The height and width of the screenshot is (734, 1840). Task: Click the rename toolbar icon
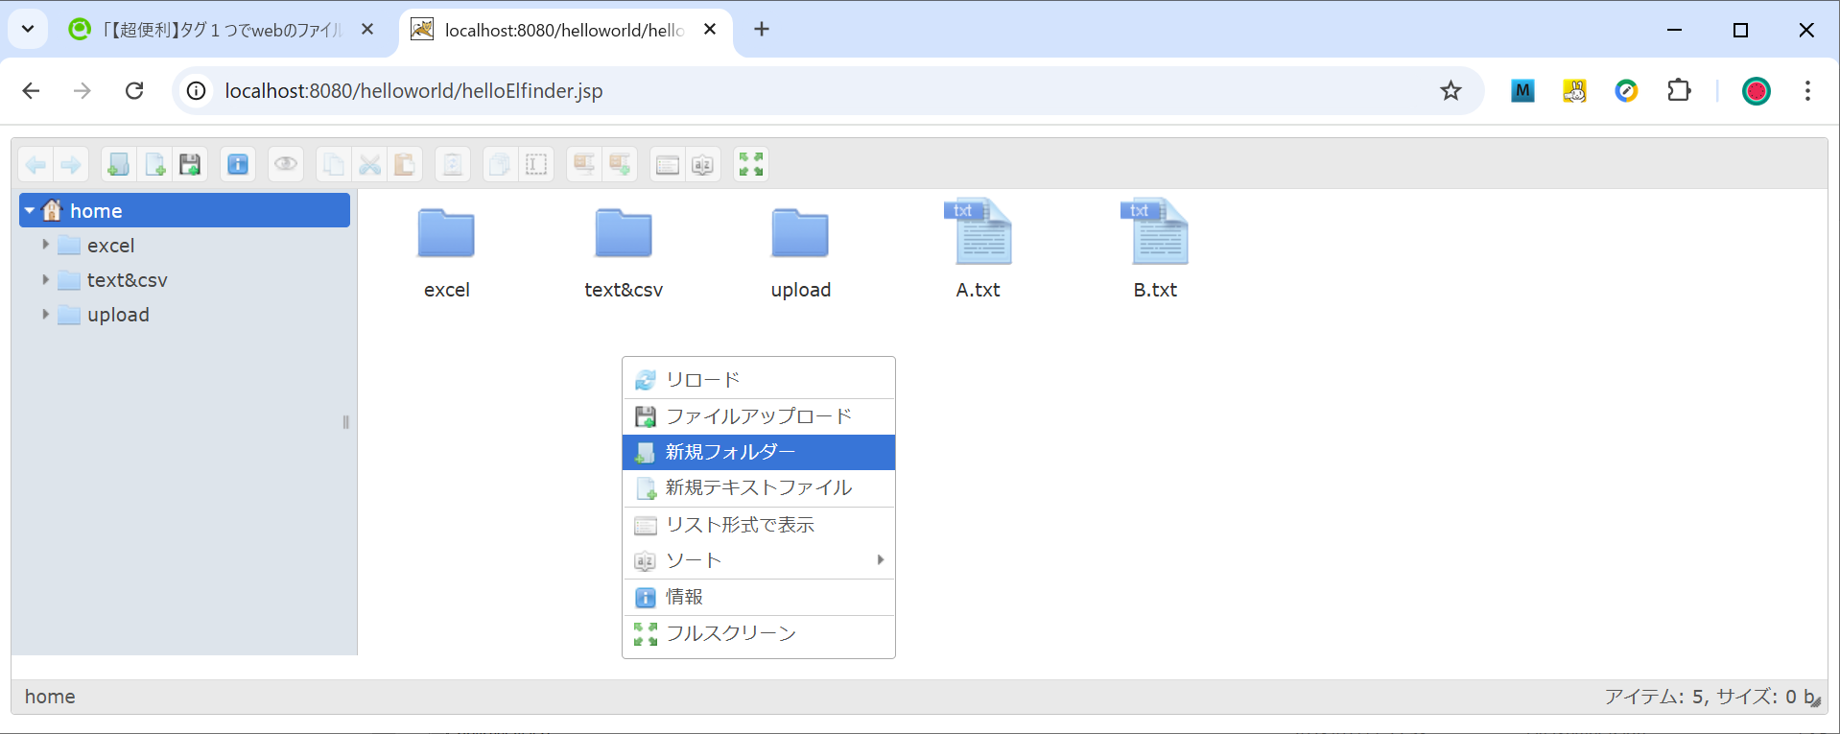click(536, 165)
